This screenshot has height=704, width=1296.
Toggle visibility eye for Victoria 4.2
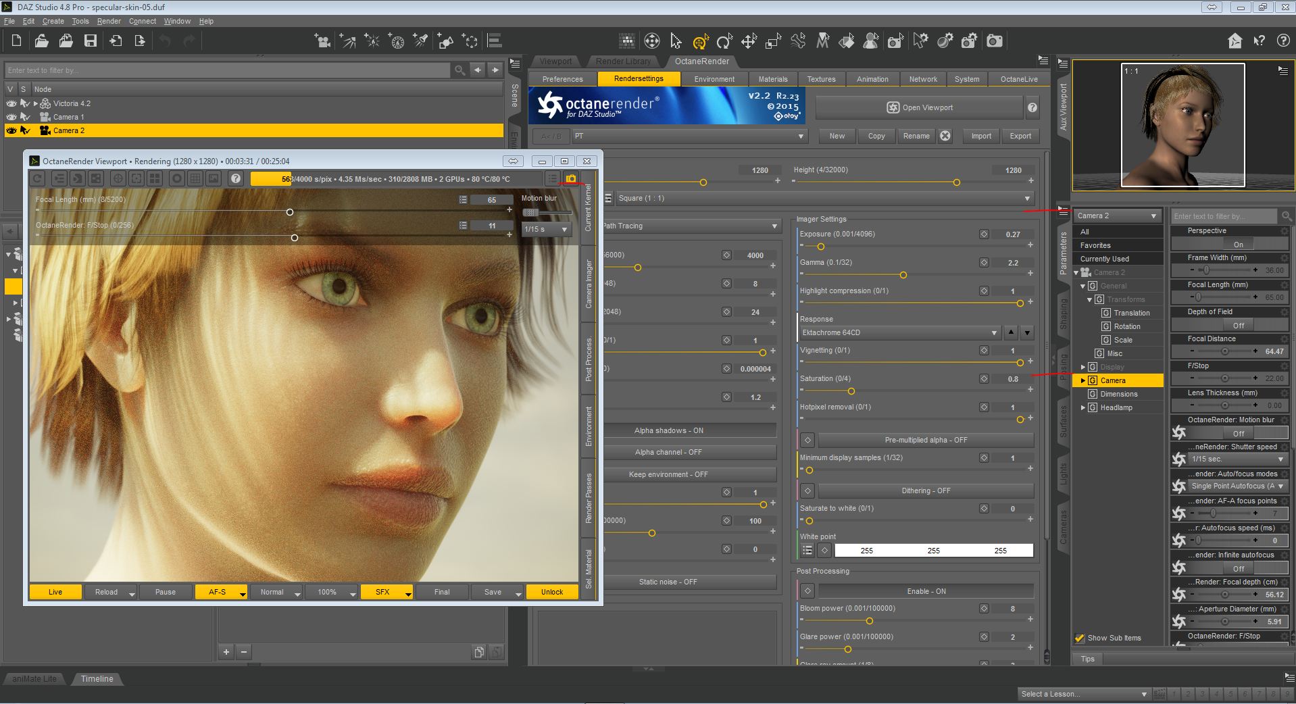coord(11,103)
